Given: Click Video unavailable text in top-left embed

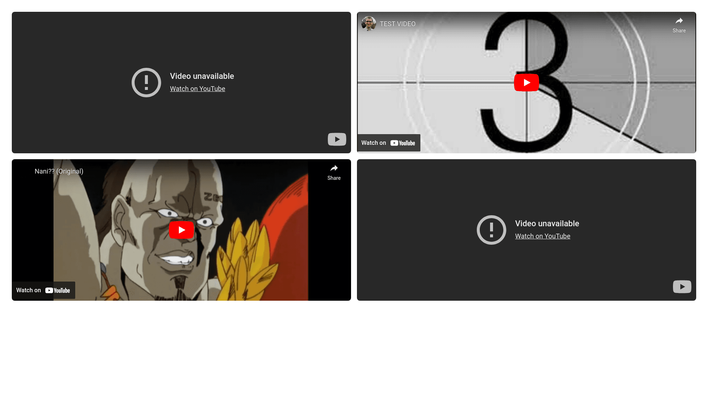Looking at the screenshot, I should point(202,76).
